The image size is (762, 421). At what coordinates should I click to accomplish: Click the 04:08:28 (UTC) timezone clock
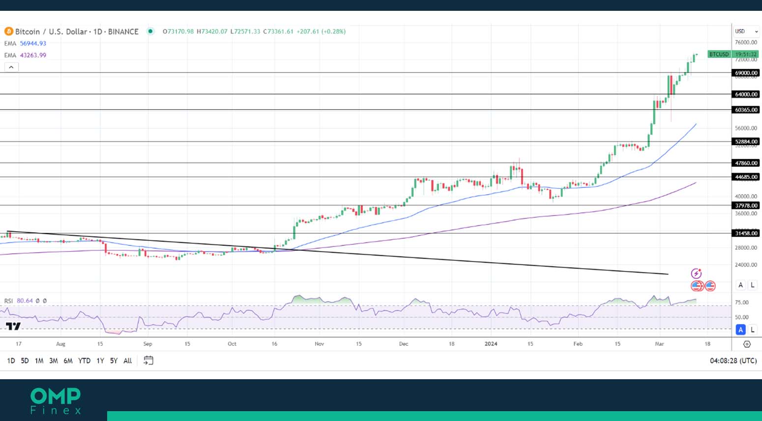(x=733, y=361)
